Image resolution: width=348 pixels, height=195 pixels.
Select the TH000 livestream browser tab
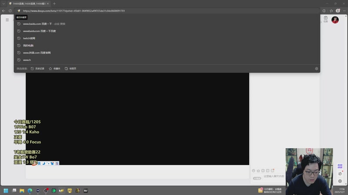(29, 3)
